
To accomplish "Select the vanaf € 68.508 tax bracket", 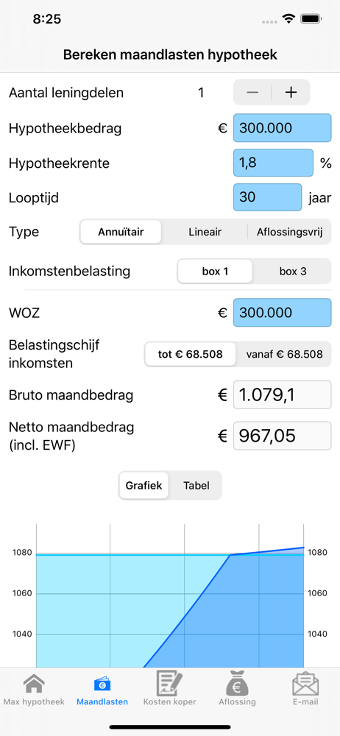I will (x=284, y=354).
